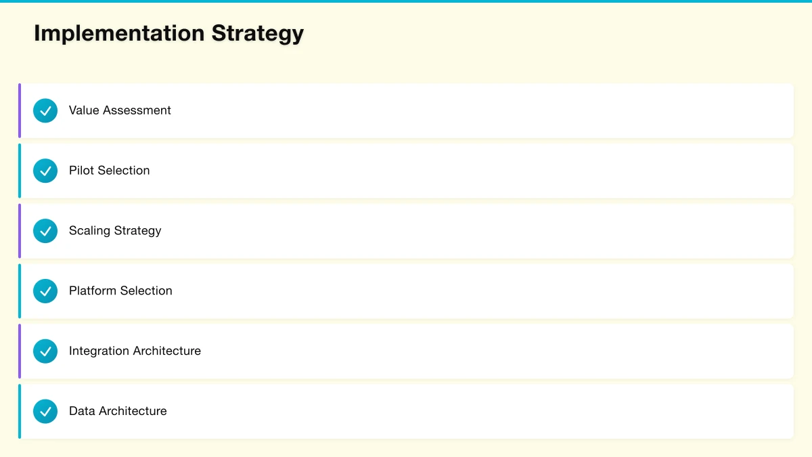Click the Pilot Selection text label
This screenshot has width=812, height=457.
109,171
